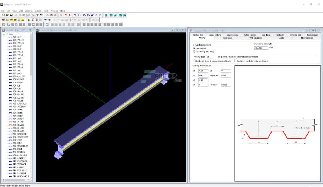The image size is (323, 187).
Task: Click the beam icon beside A09:DECKING
Action: point(10,152)
